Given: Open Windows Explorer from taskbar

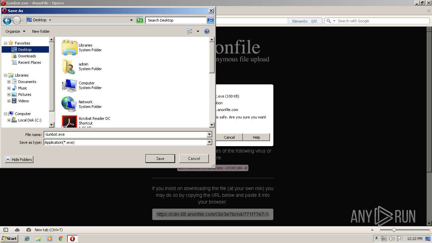Looking at the screenshot, I should pyautogui.click(x=38, y=239).
